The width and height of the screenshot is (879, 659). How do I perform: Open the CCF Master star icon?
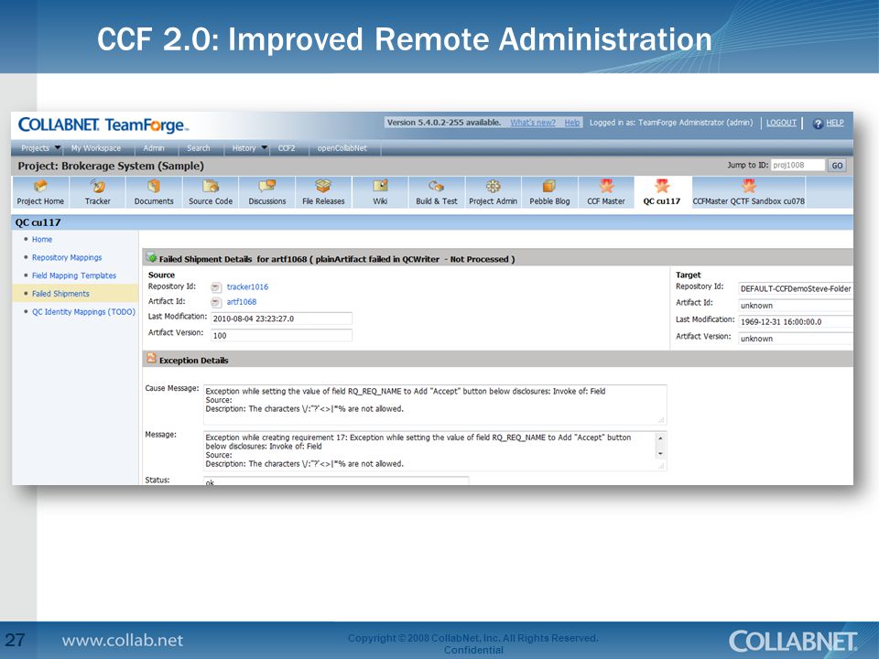point(606,186)
